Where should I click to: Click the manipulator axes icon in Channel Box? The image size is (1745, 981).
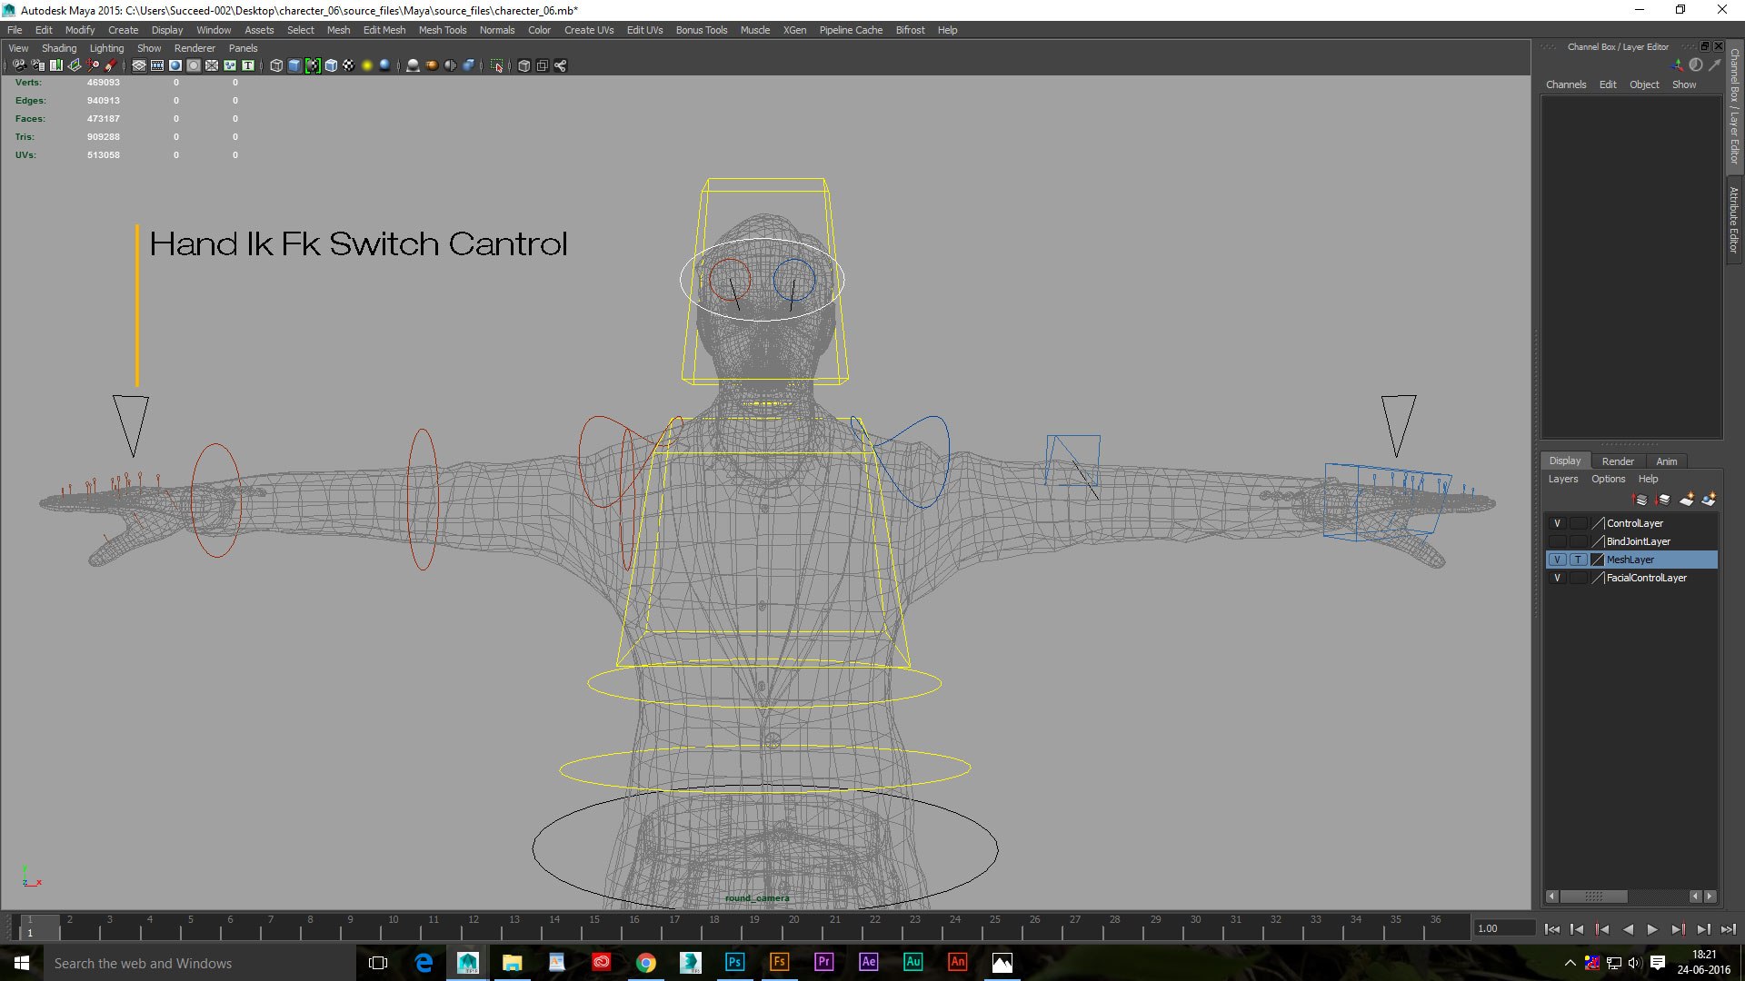1677,65
